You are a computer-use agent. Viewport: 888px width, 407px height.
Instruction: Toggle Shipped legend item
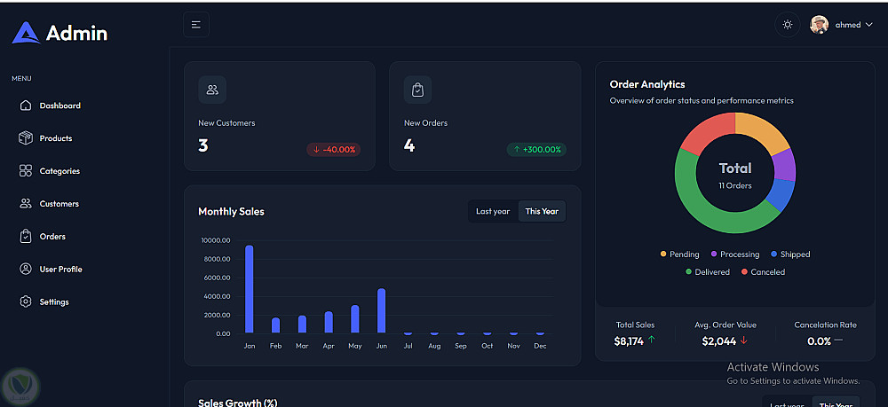pyautogui.click(x=790, y=254)
